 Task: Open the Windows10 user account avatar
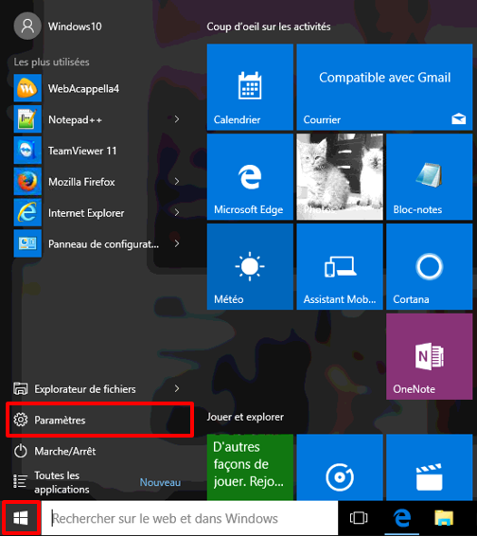click(x=27, y=26)
